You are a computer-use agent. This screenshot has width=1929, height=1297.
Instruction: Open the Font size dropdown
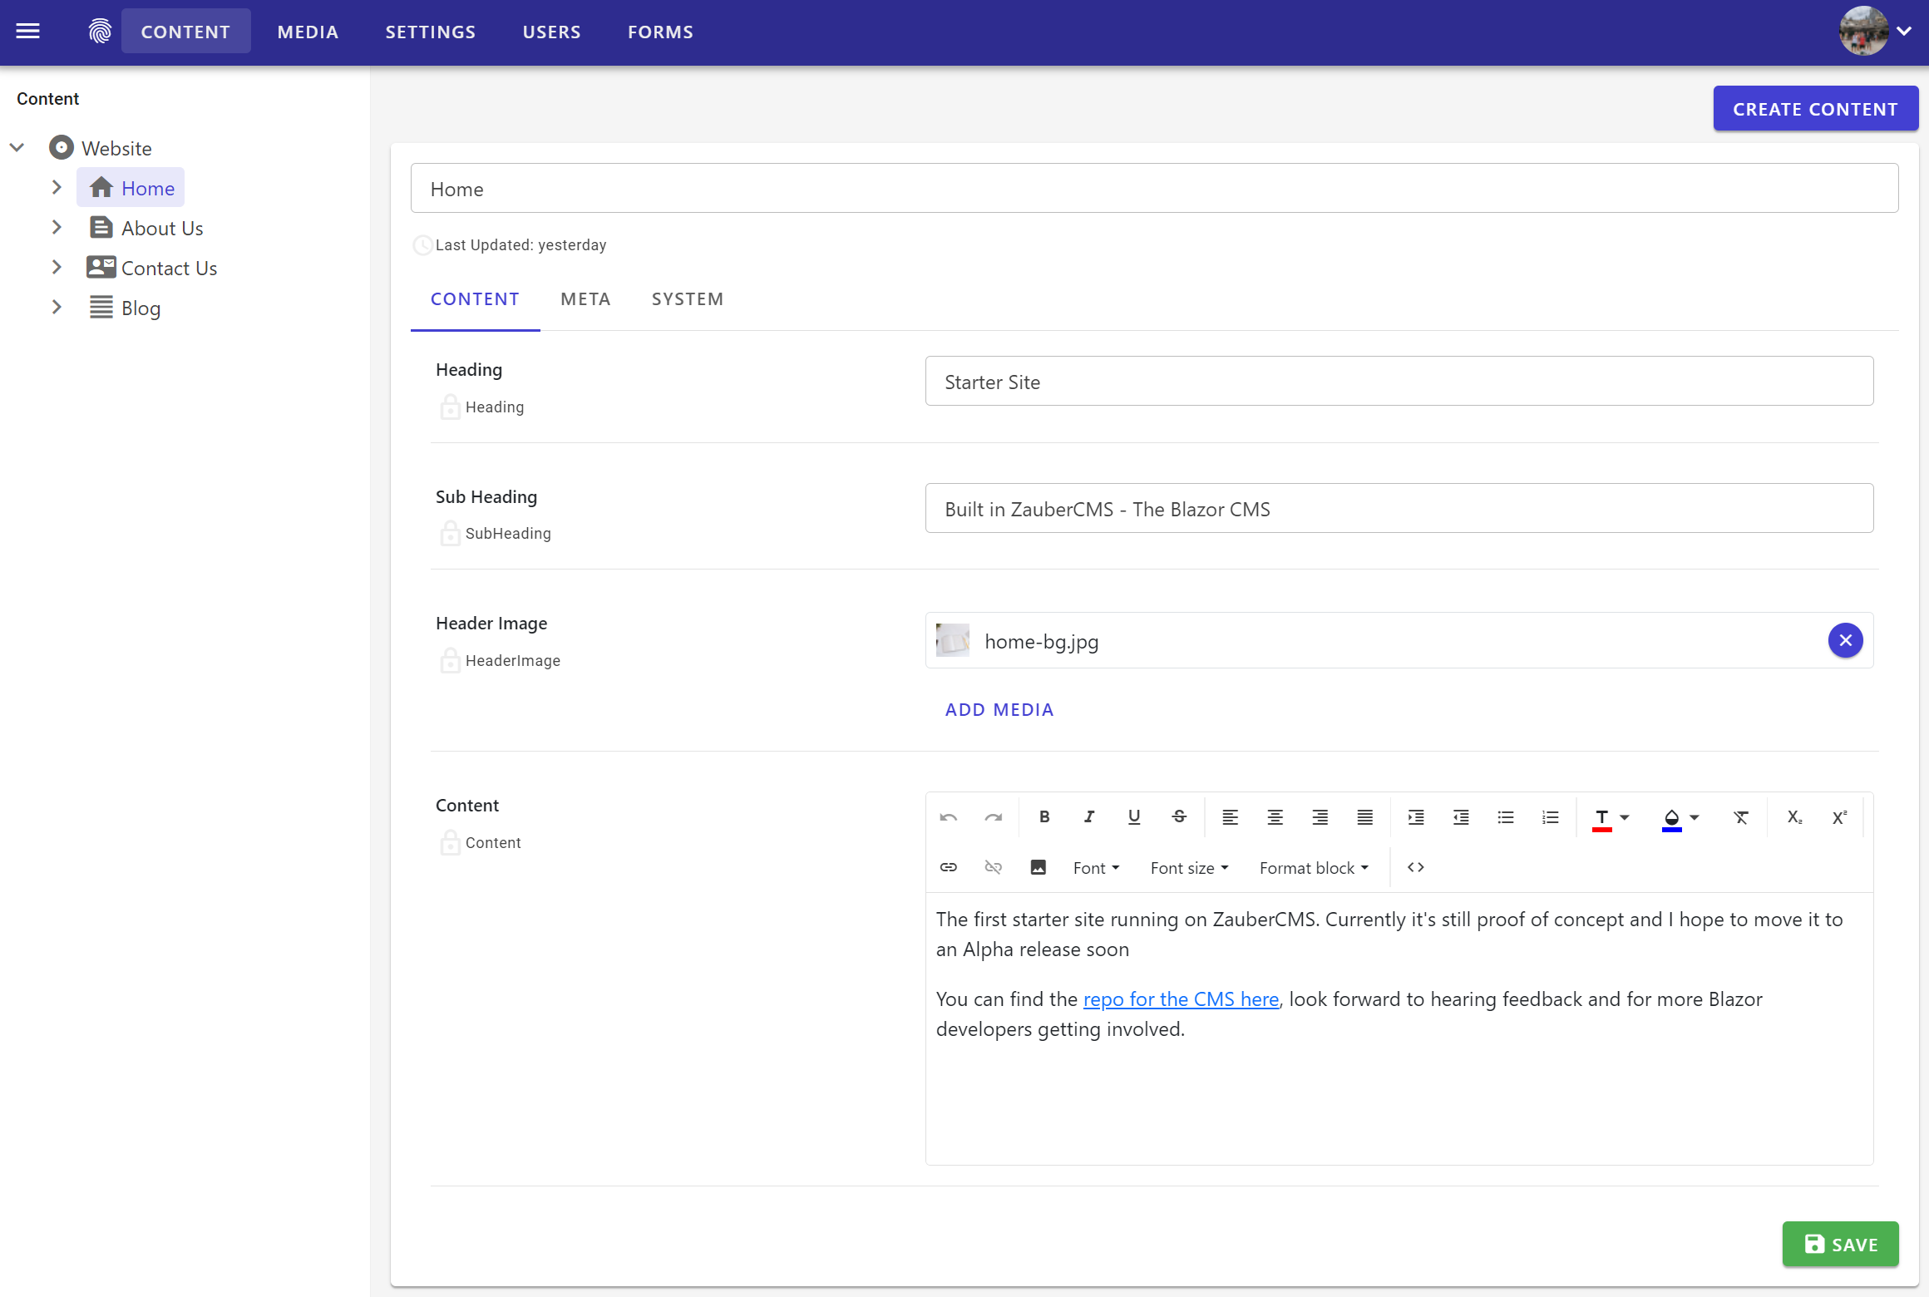(x=1190, y=867)
